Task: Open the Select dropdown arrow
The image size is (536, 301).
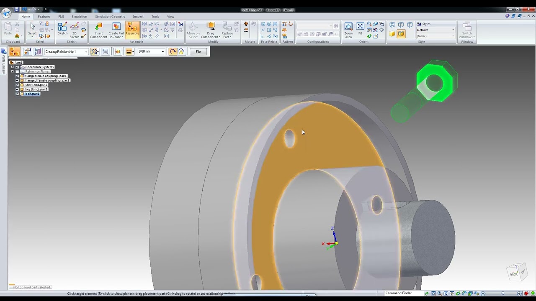Action: pos(32,37)
